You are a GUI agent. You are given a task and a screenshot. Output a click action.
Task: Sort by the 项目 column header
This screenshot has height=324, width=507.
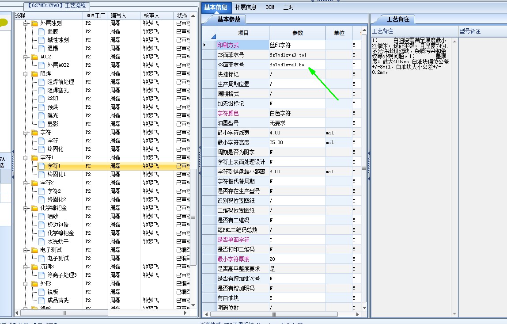243,33
